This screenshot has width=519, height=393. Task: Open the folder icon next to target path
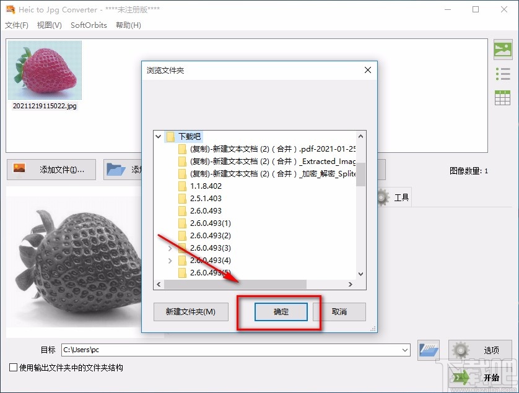428,350
